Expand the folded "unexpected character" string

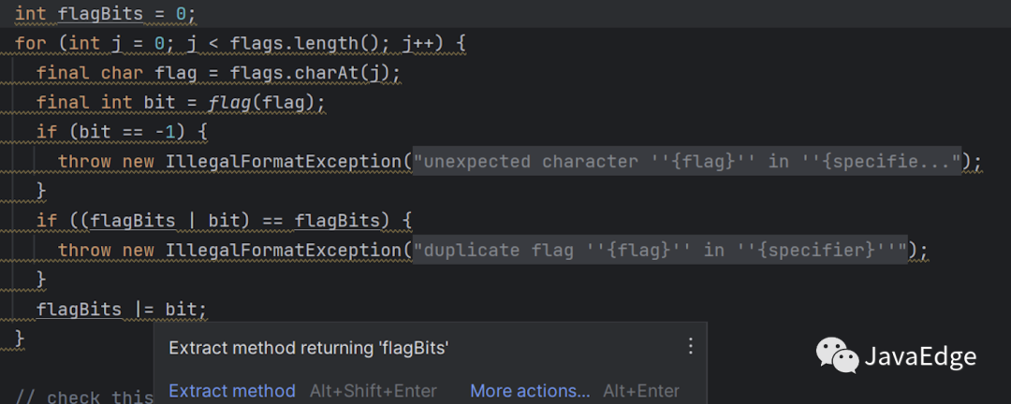[x=687, y=161]
